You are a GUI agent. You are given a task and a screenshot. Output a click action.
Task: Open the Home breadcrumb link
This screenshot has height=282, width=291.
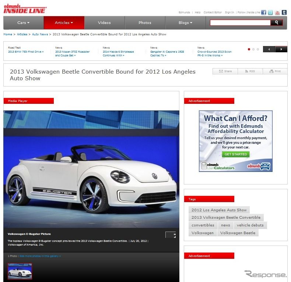[8, 34]
